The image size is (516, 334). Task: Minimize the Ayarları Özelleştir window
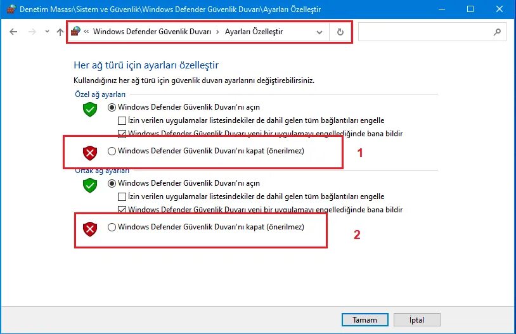click(x=442, y=10)
